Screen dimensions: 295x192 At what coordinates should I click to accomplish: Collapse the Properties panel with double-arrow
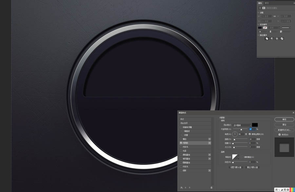pos(294,3)
